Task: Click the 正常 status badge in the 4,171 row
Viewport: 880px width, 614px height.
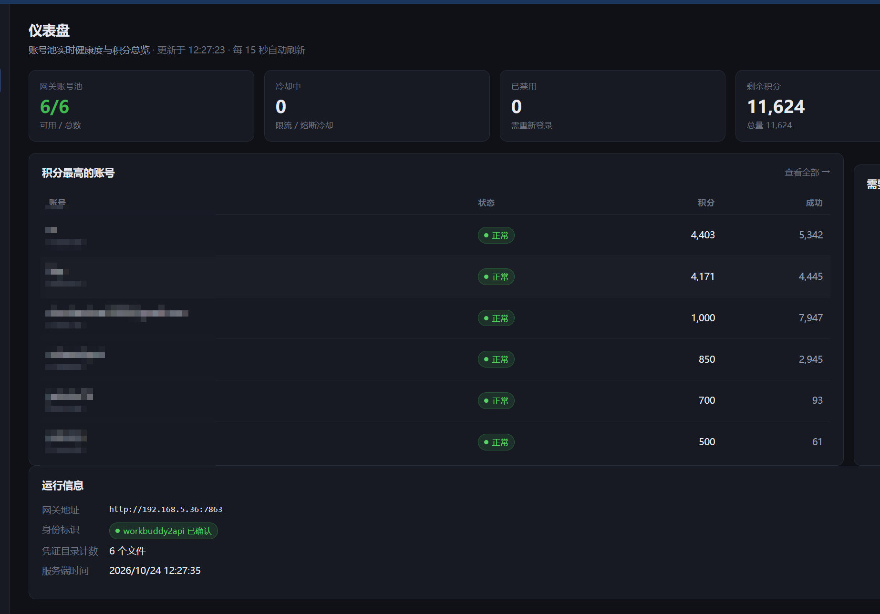Action: [x=496, y=277]
